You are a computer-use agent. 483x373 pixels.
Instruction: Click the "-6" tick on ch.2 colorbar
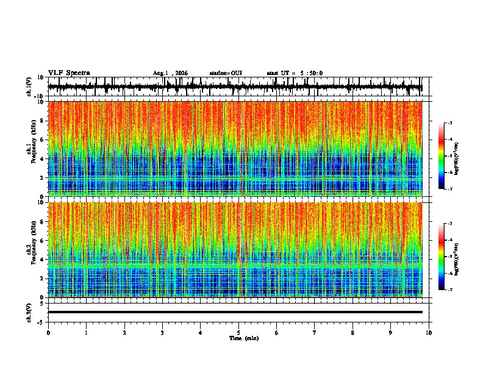coord(449,273)
